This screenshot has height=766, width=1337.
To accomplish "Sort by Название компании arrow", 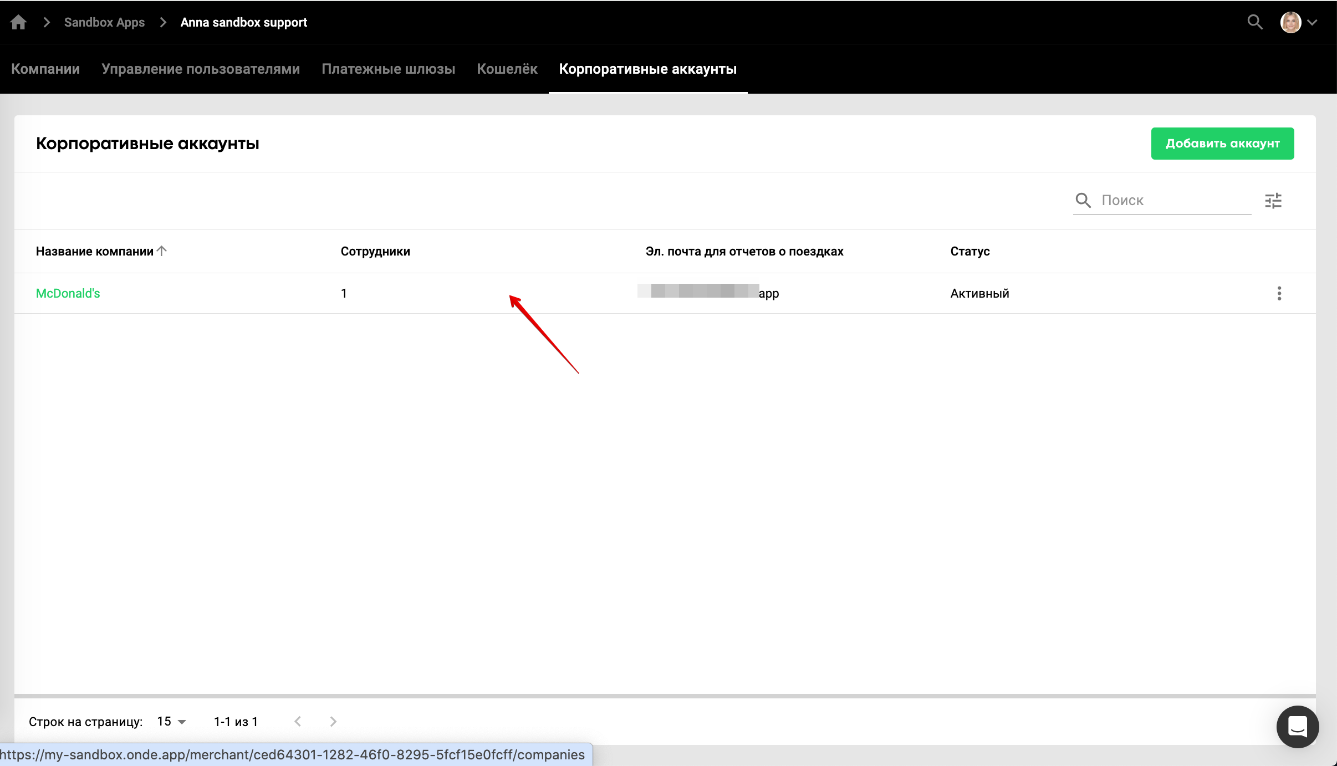I will pyautogui.click(x=162, y=251).
